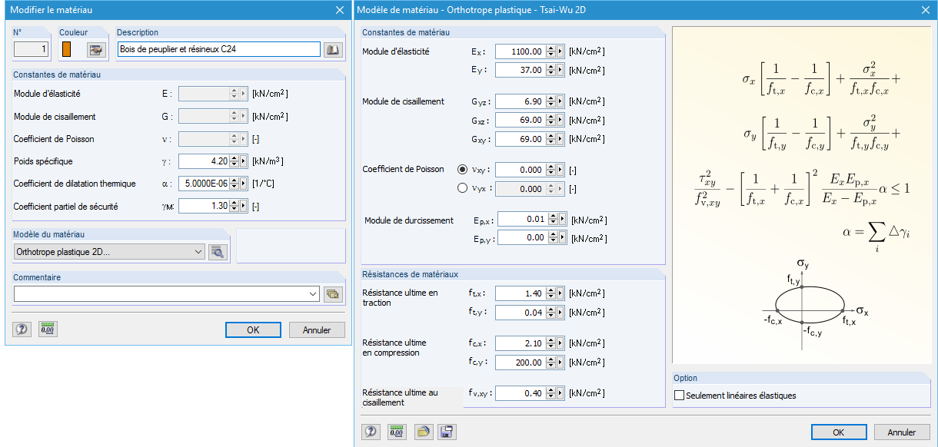Click spinner of the Ex elasticity field
The width and height of the screenshot is (938, 447).
tap(551, 51)
